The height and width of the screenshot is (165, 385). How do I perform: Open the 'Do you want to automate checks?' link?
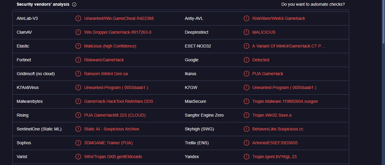(313, 4)
